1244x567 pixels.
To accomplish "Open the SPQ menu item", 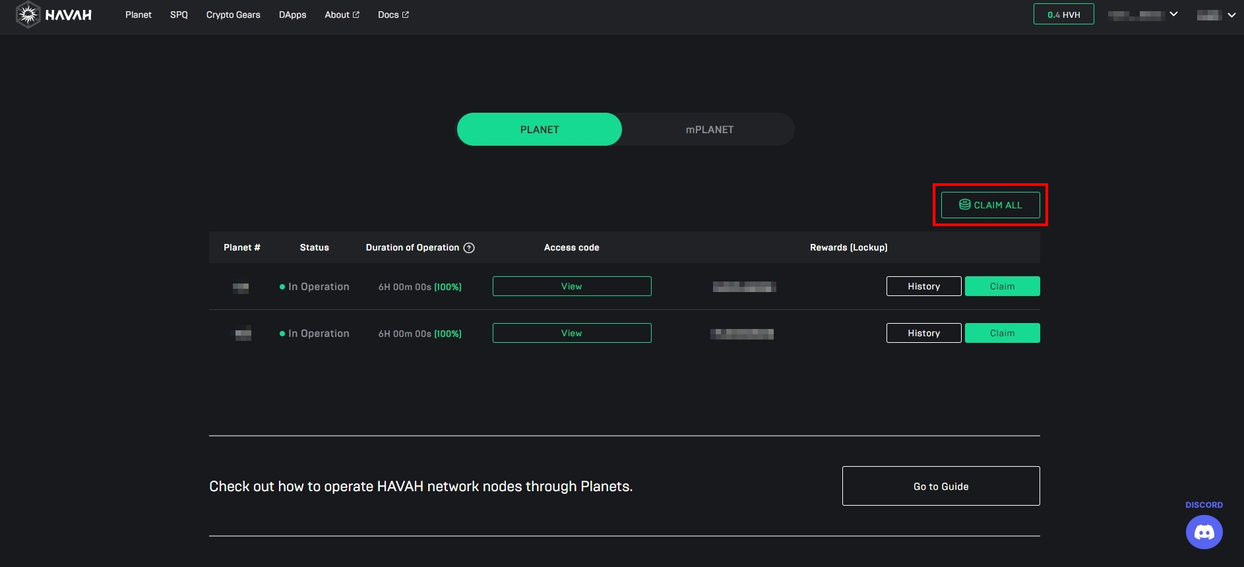I will click(179, 15).
